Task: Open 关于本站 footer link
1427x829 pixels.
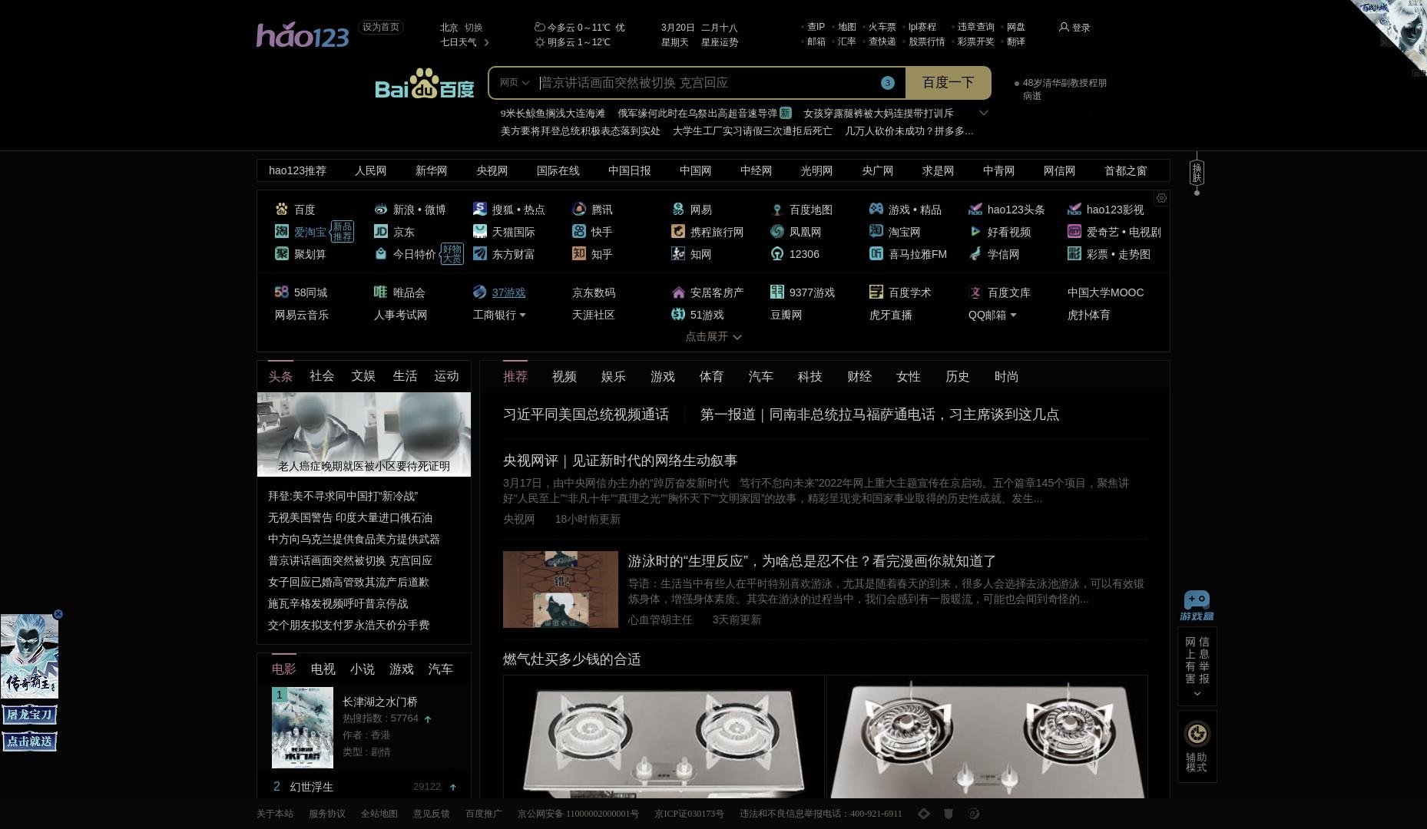Action: coord(275,814)
